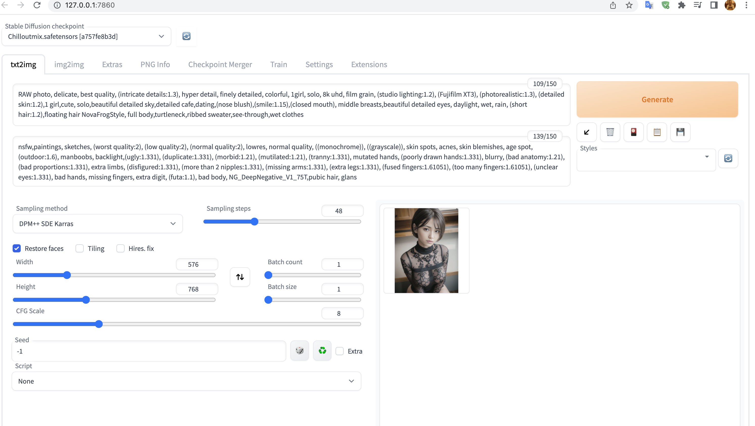Open the Settings tab

point(319,64)
